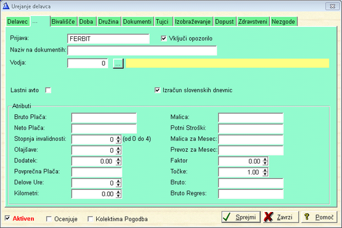Decrease Olajšave using the down arrow
The width and height of the screenshot is (342, 228).
tap(118, 152)
